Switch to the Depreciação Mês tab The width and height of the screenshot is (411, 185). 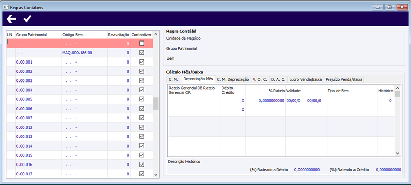198,79
